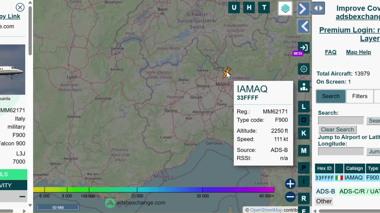Click the Search text input field

click(341, 120)
